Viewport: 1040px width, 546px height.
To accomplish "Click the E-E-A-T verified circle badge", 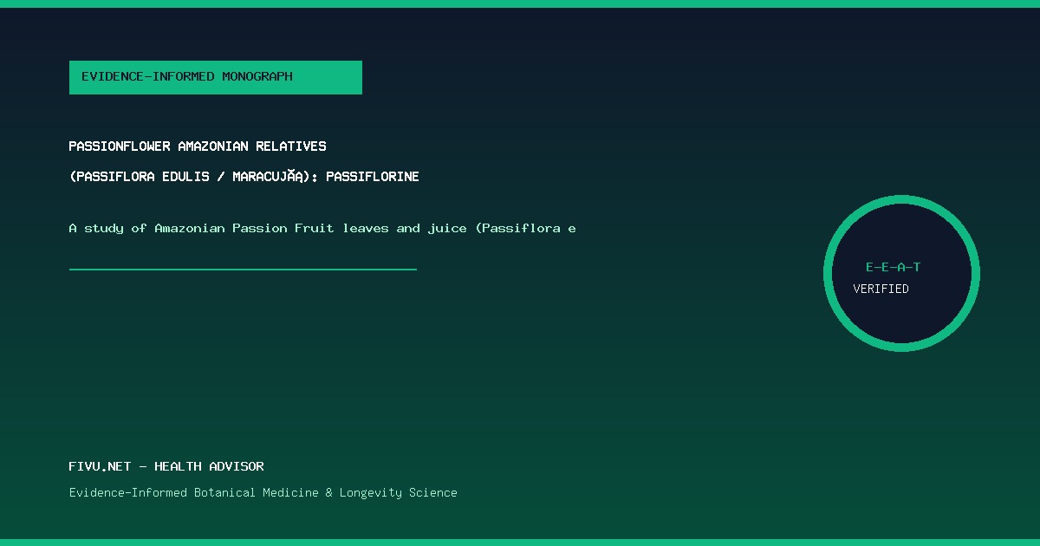I will [x=901, y=273].
